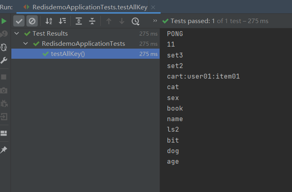
Task: Click cart:user01:item01 output line
Action: (203, 76)
